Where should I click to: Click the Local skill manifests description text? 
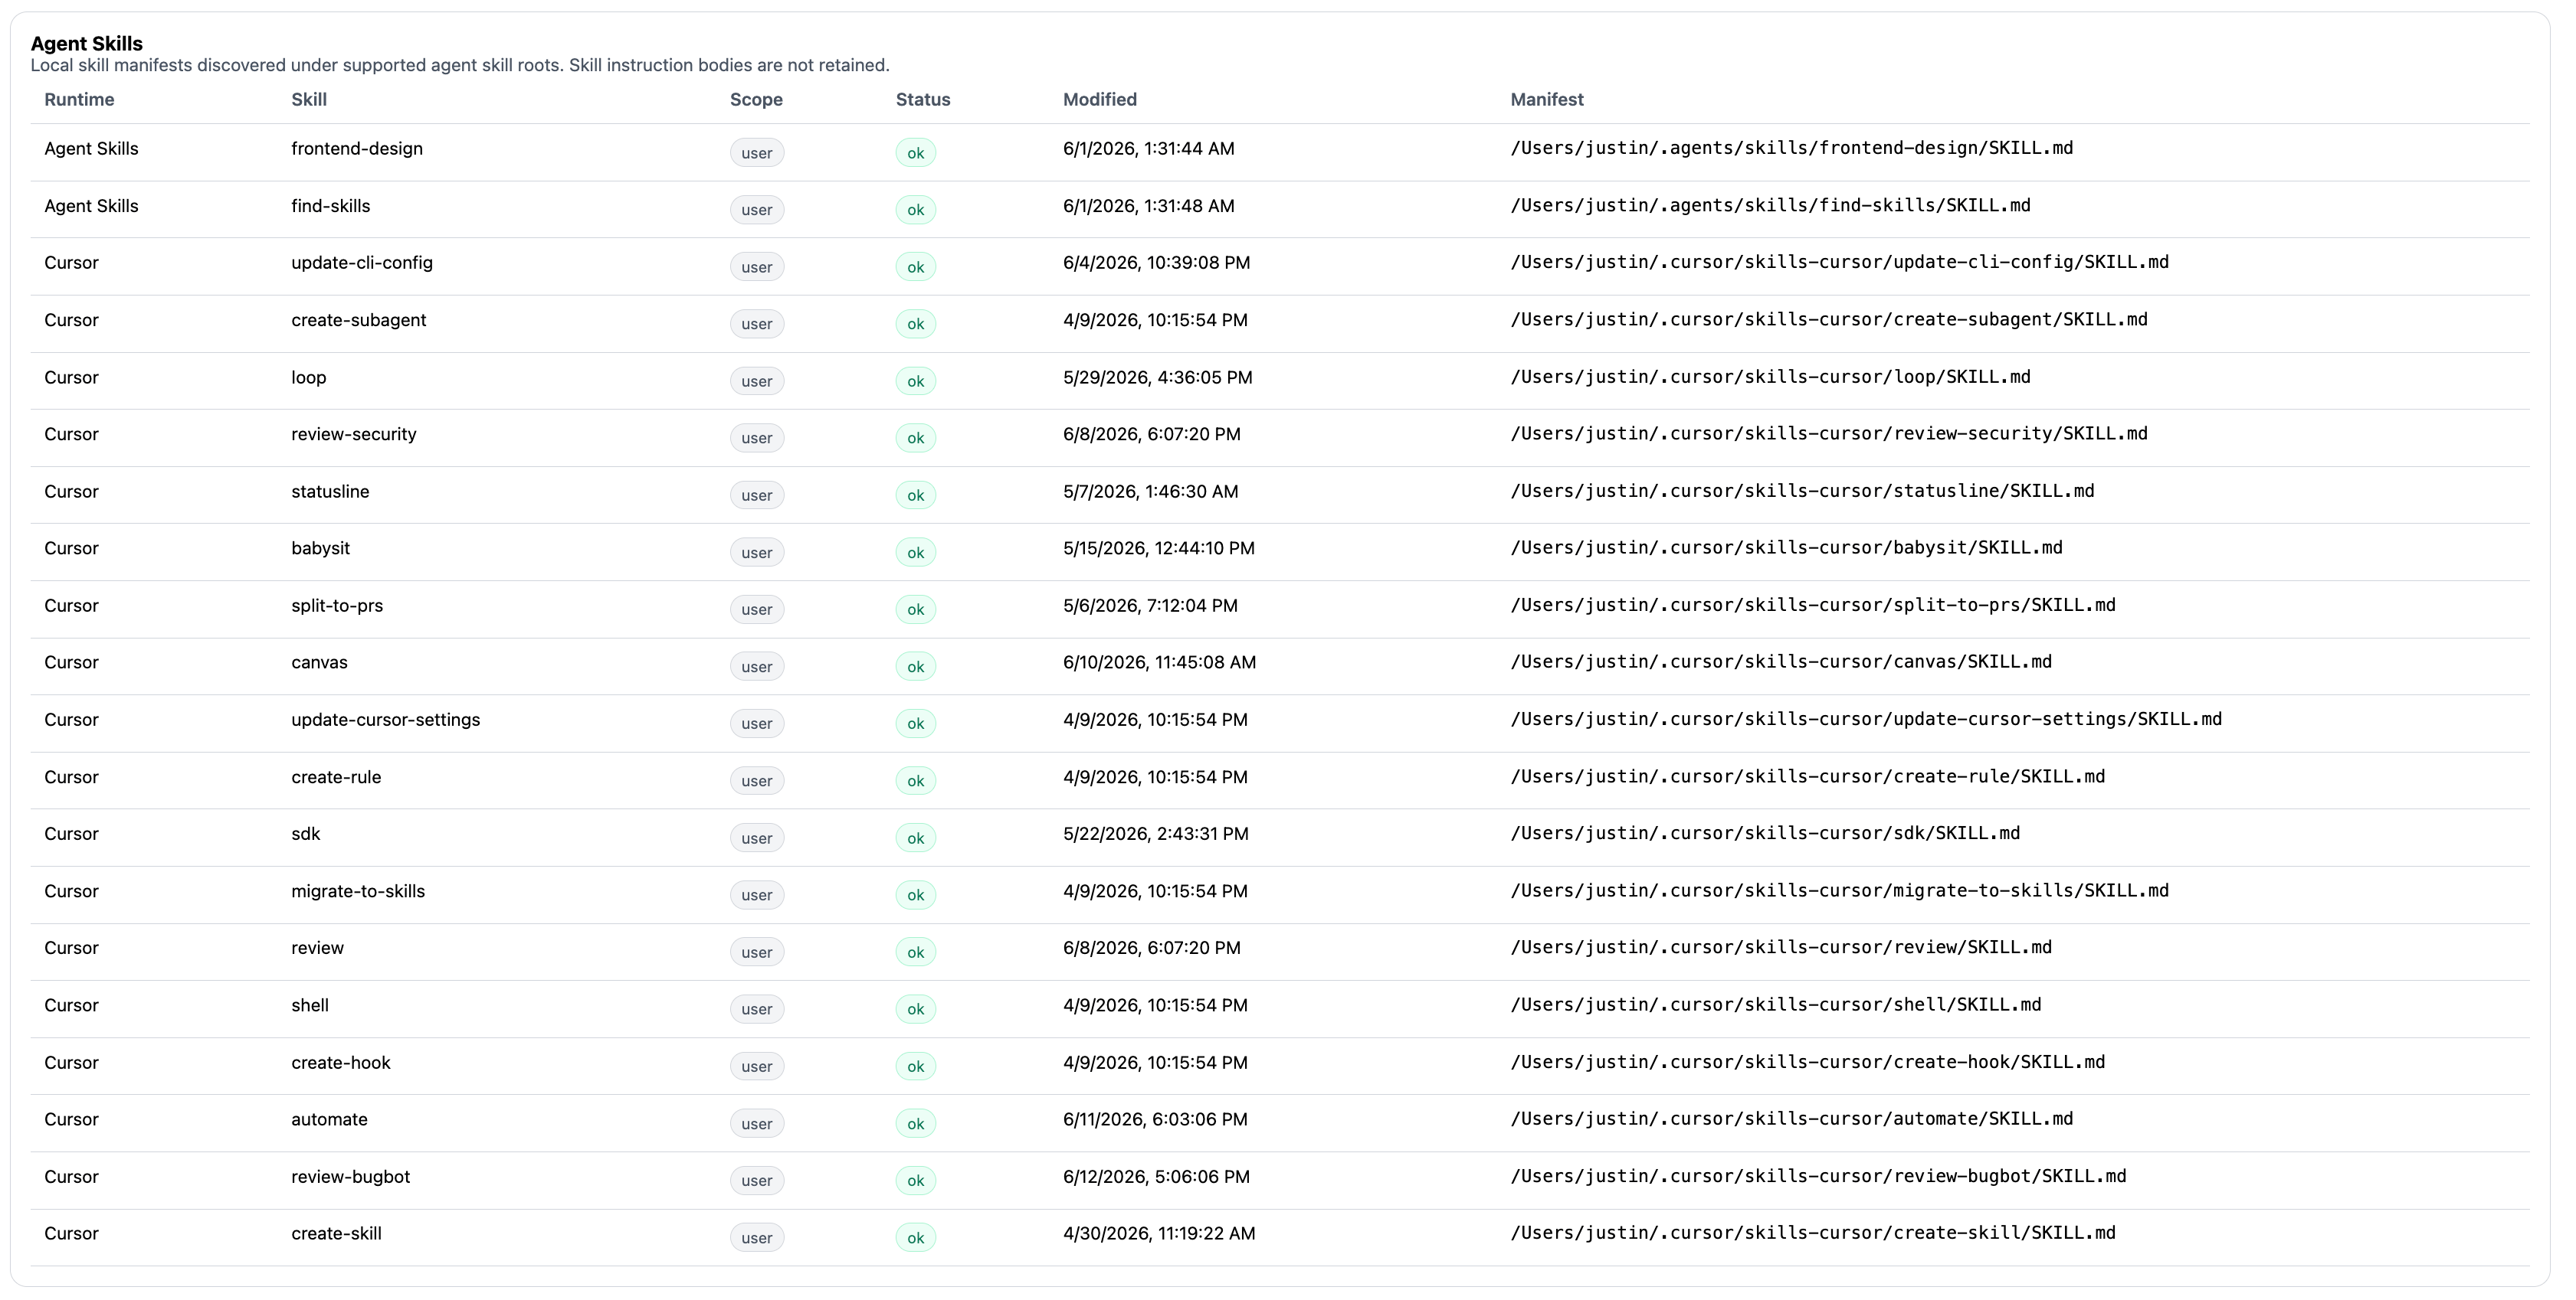tap(460, 66)
